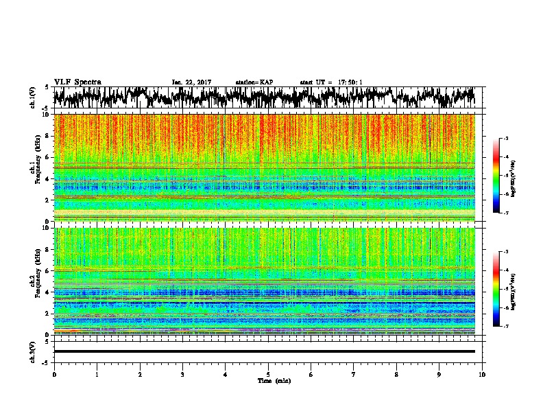Click the 8 kHz tick on ch.1 frequency axis
The image size is (543, 420).
(x=49, y=136)
